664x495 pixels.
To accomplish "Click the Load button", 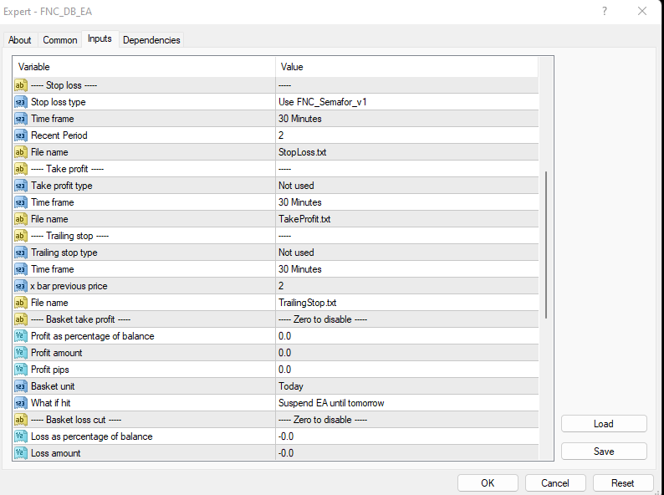I will click(604, 424).
